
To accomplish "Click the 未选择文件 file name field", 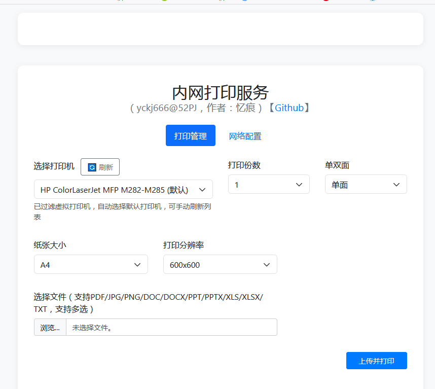I will [171, 328].
